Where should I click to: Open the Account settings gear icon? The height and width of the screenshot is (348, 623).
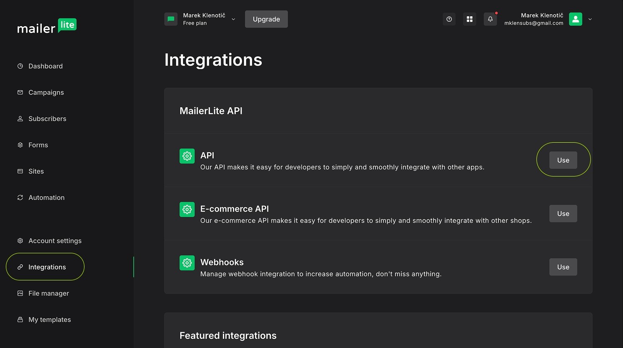[x=20, y=241]
